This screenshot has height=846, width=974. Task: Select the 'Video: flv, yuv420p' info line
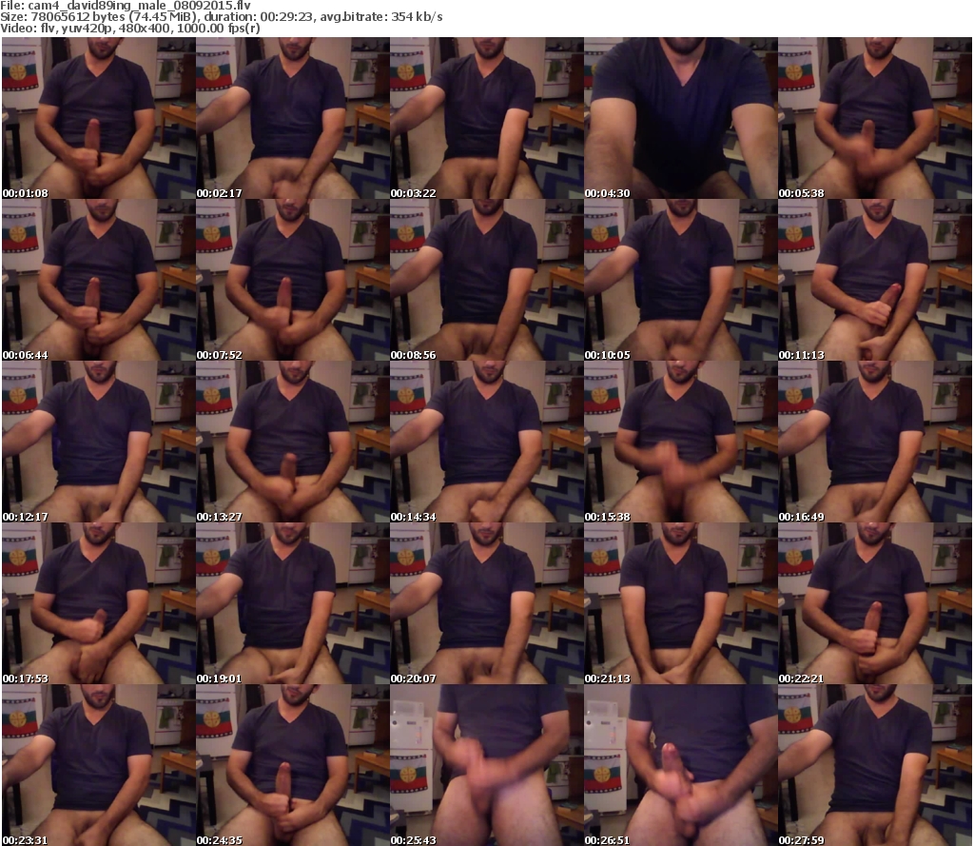pos(130,29)
